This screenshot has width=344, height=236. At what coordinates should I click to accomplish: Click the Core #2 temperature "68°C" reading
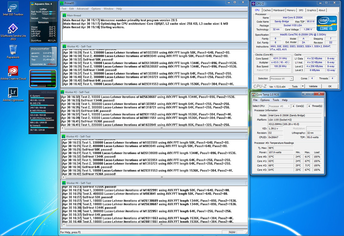coord(280,166)
